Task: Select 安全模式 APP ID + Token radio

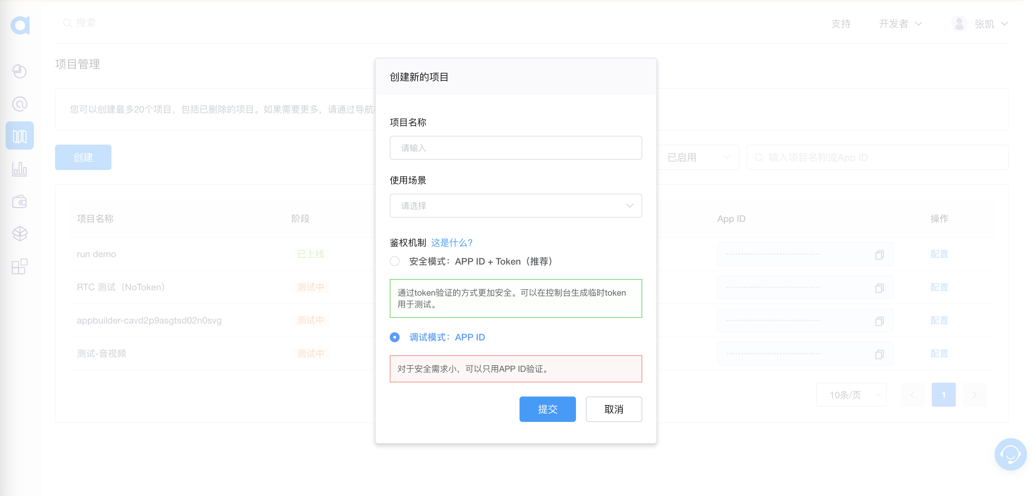Action: (395, 261)
